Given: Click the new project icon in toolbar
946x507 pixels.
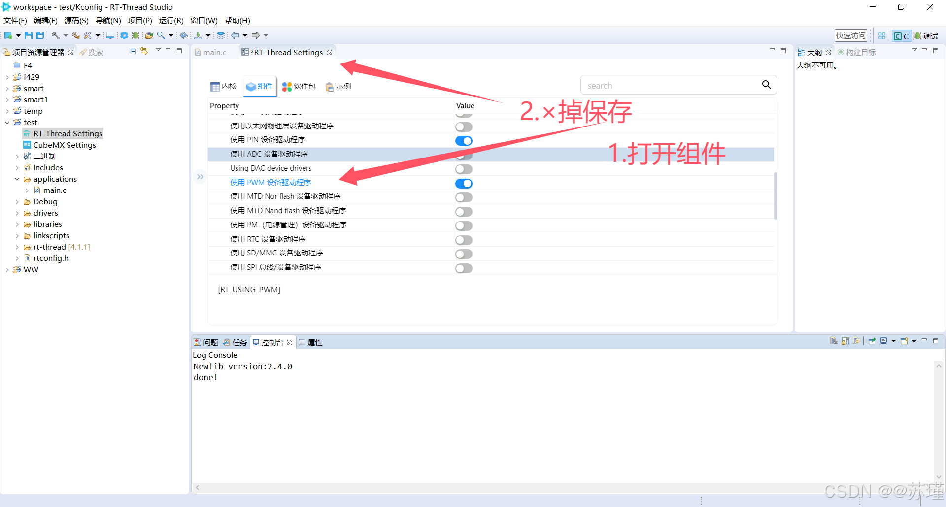Looking at the screenshot, I should [x=8, y=35].
